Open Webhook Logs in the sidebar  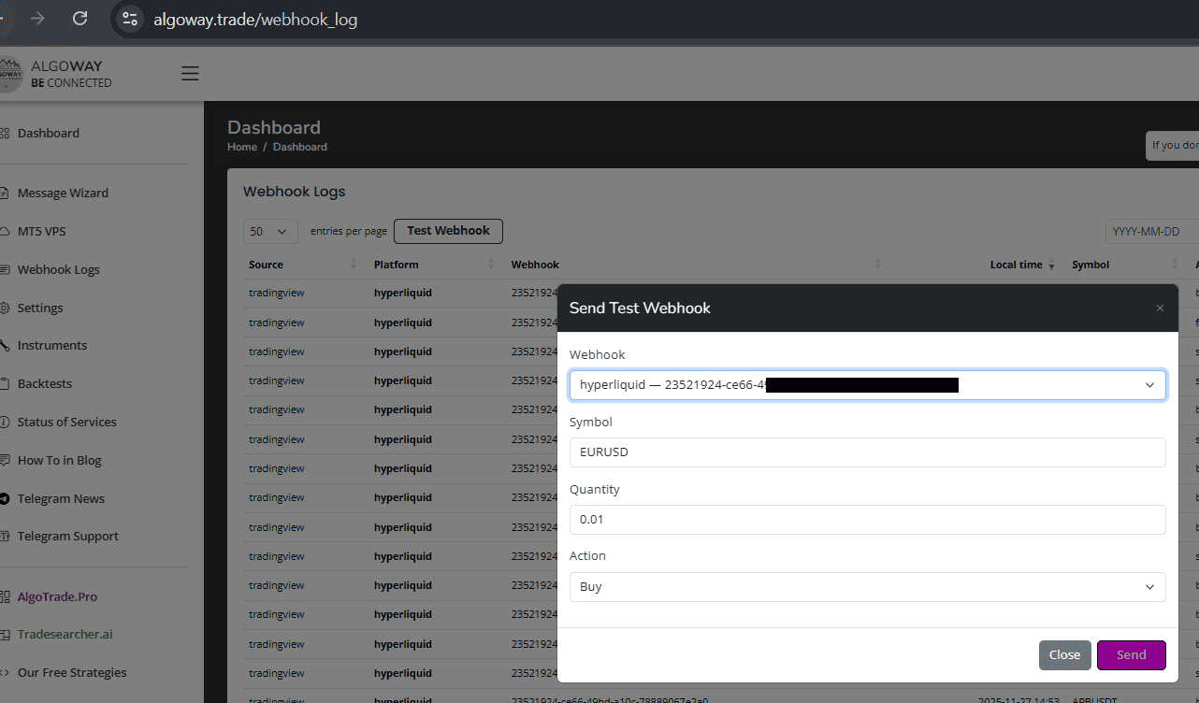click(58, 269)
